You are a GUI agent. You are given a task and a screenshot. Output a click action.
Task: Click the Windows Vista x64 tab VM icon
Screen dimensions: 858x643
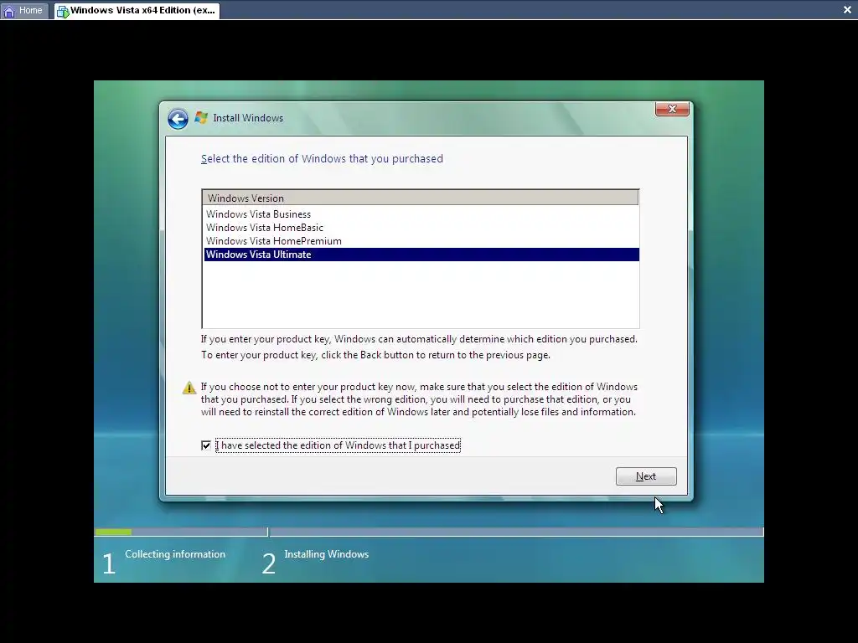(x=63, y=11)
